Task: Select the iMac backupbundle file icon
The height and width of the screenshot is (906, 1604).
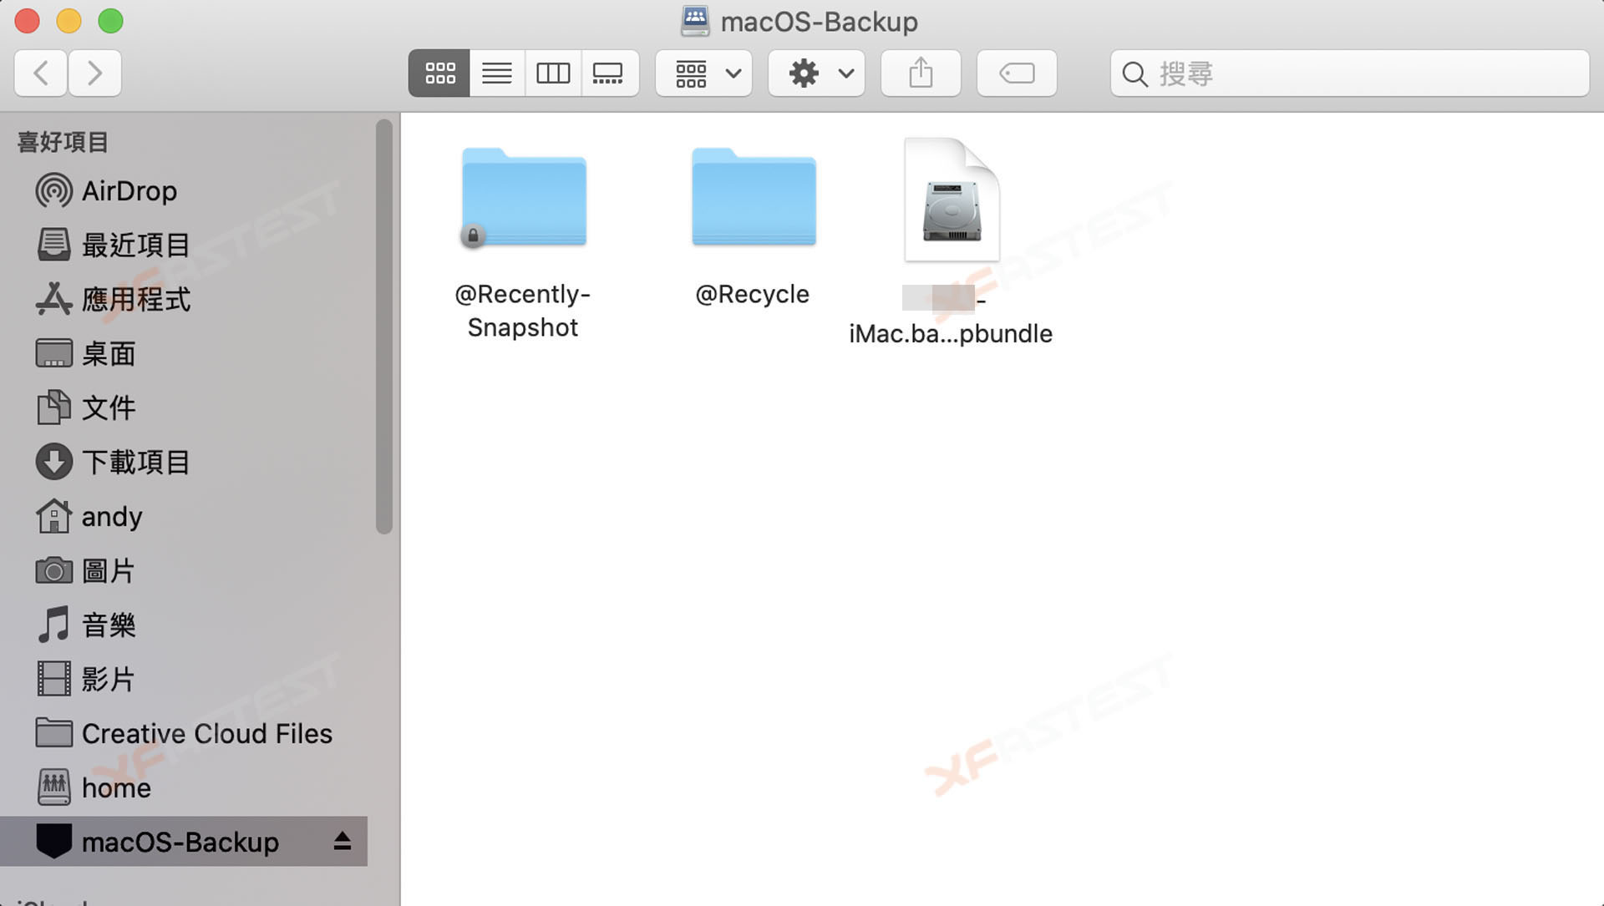Action: pyautogui.click(x=952, y=200)
